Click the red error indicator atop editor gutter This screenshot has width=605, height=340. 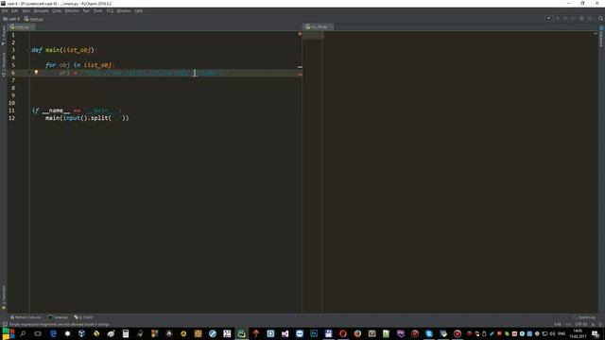coord(300,34)
